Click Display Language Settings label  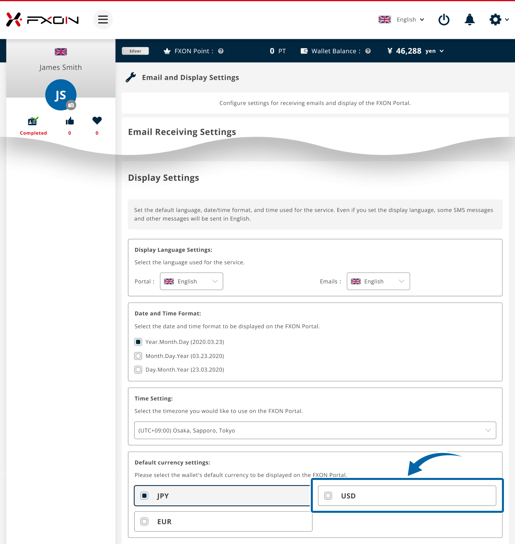[x=173, y=250]
